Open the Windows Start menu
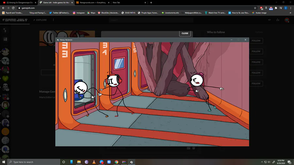 (x=4, y=162)
